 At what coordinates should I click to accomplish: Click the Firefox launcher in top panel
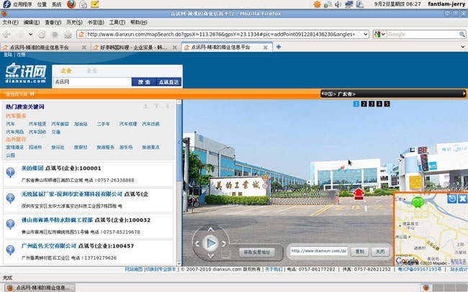pos(71,4)
